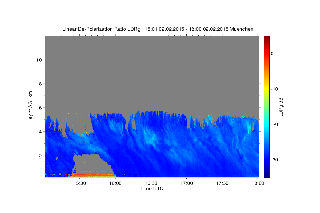Viewport: 320px width, 213px height.
Task: Click the plot title mentioning Muenchen
Action: (158, 29)
